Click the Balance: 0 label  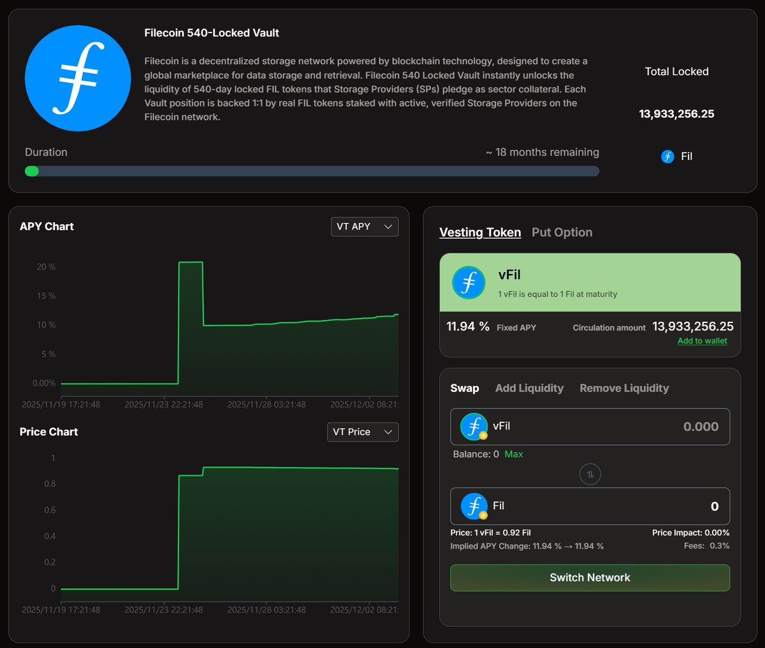(x=476, y=454)
